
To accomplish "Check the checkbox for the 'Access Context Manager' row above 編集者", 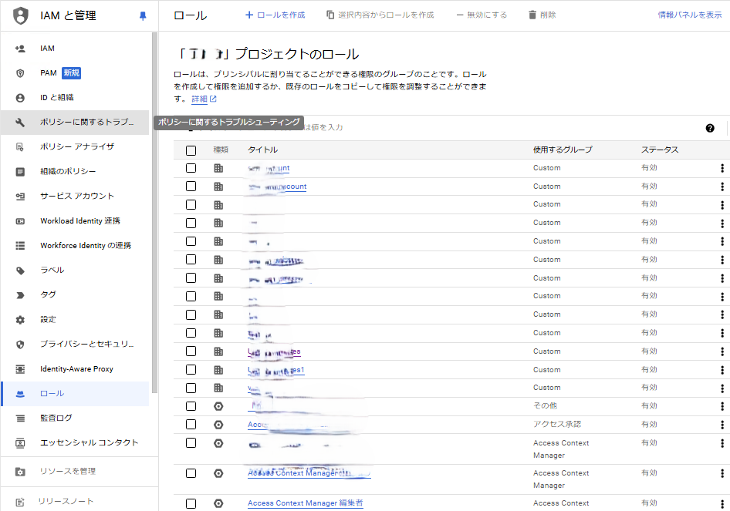I will coord(191,473).
